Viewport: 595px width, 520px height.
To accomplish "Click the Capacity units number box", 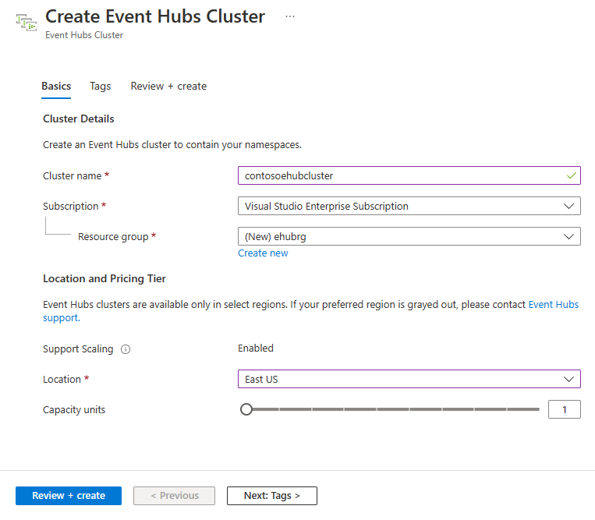I will point(564,409).
